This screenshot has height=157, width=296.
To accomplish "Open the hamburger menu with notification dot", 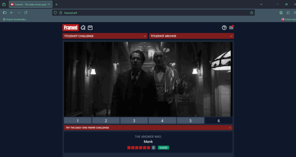I will [231, 28].
